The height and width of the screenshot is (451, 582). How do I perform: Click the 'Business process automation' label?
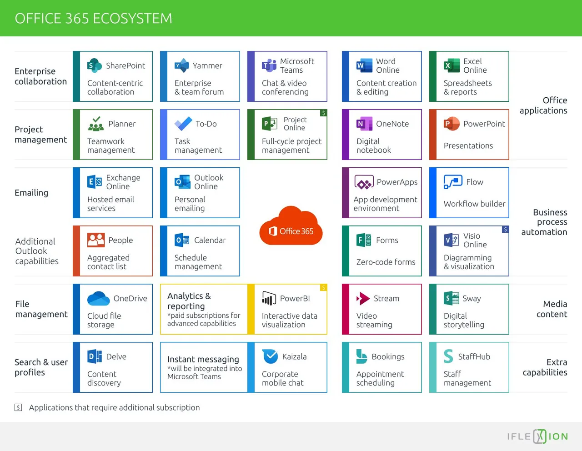tap(544, 222)
